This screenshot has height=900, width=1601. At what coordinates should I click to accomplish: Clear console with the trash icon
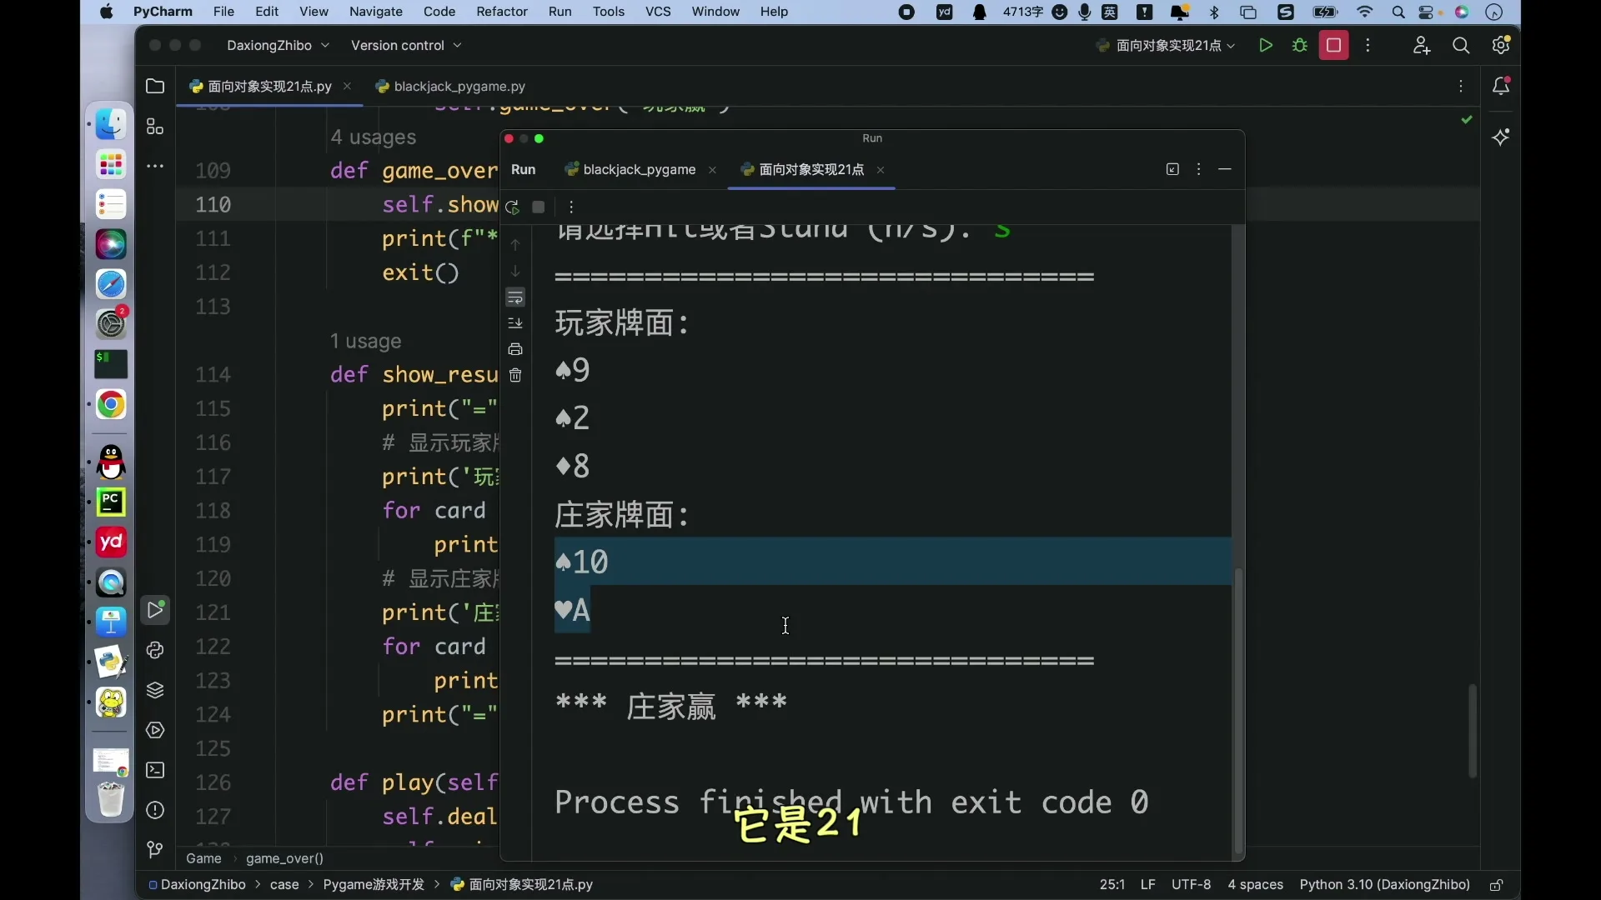515,375
